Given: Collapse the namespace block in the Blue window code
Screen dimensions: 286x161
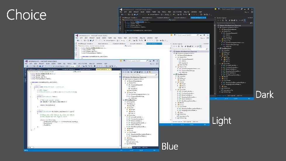Looking at the screenshot, I should 30,82.
